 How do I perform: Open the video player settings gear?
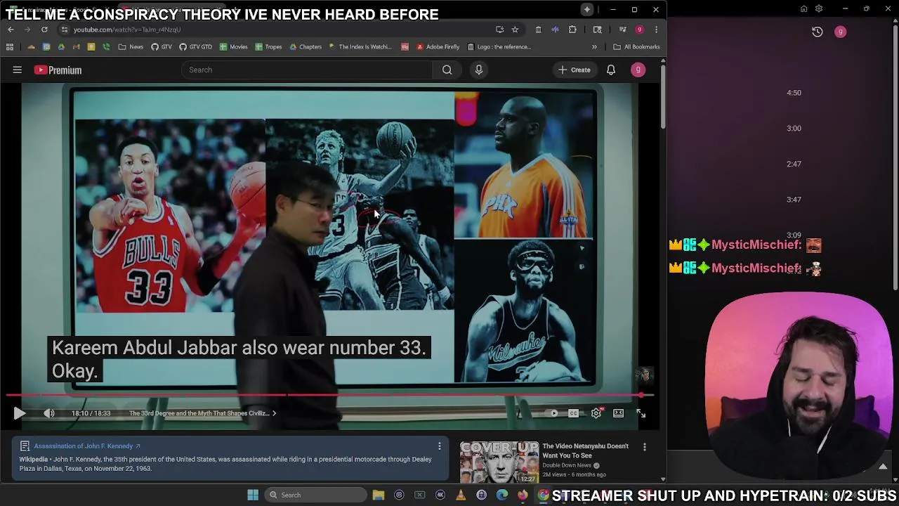(596, 413)
